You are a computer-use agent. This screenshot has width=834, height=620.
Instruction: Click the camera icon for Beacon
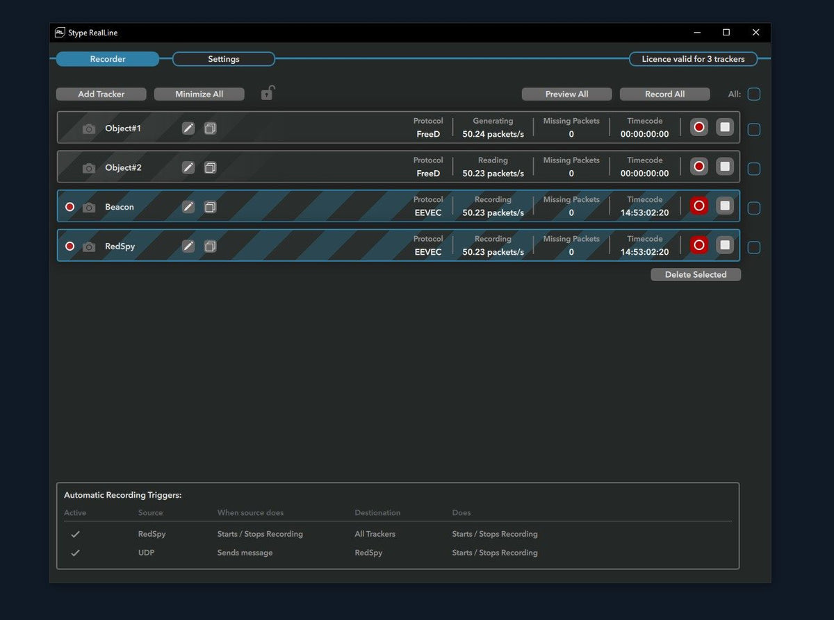pyautogui.click(x=89, y=207)
